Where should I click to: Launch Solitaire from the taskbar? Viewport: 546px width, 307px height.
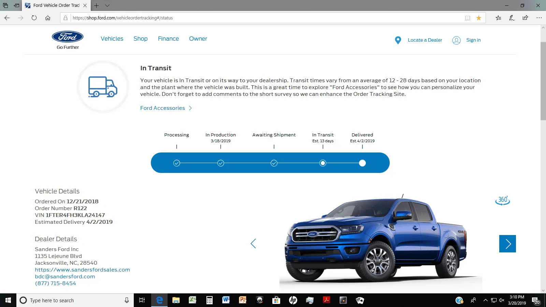pos(360,300)
